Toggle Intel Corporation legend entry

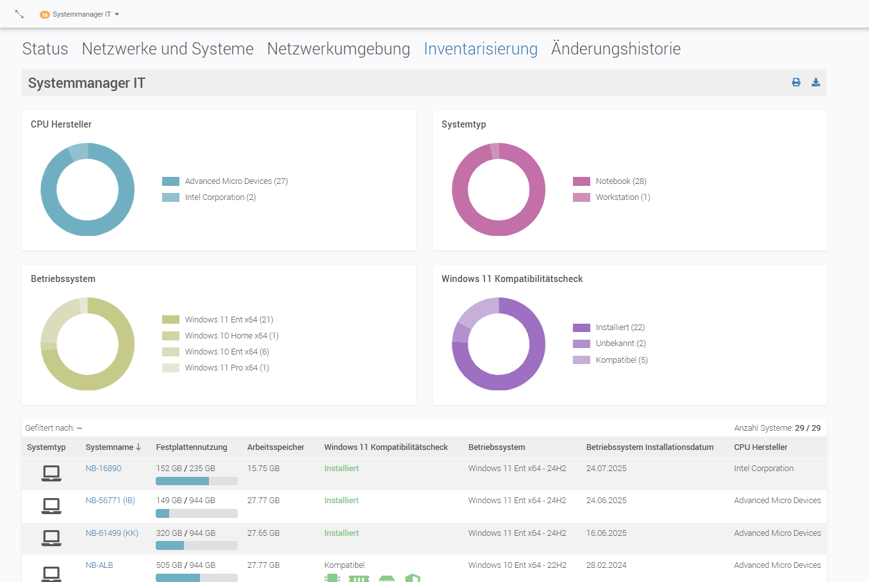220,197
